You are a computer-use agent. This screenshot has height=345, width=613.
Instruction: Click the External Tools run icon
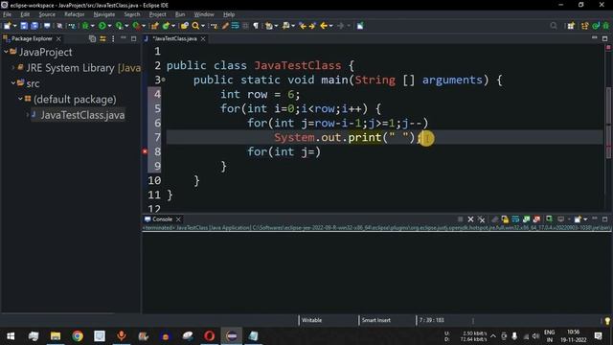coord(136,26)
